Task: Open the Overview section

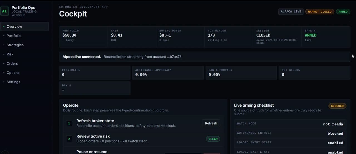Action: coord(24,27)
